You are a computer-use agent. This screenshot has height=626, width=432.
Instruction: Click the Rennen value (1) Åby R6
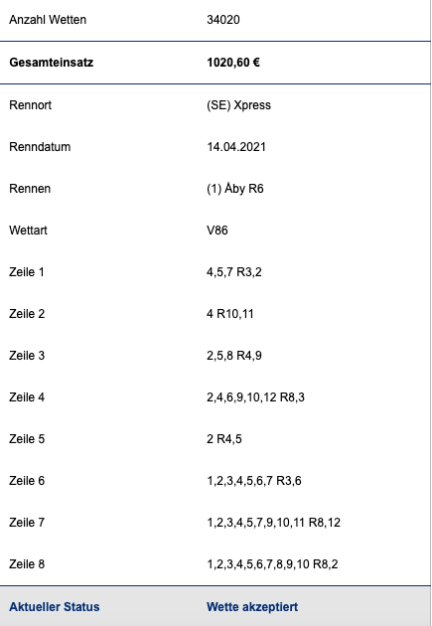[235, 188]
